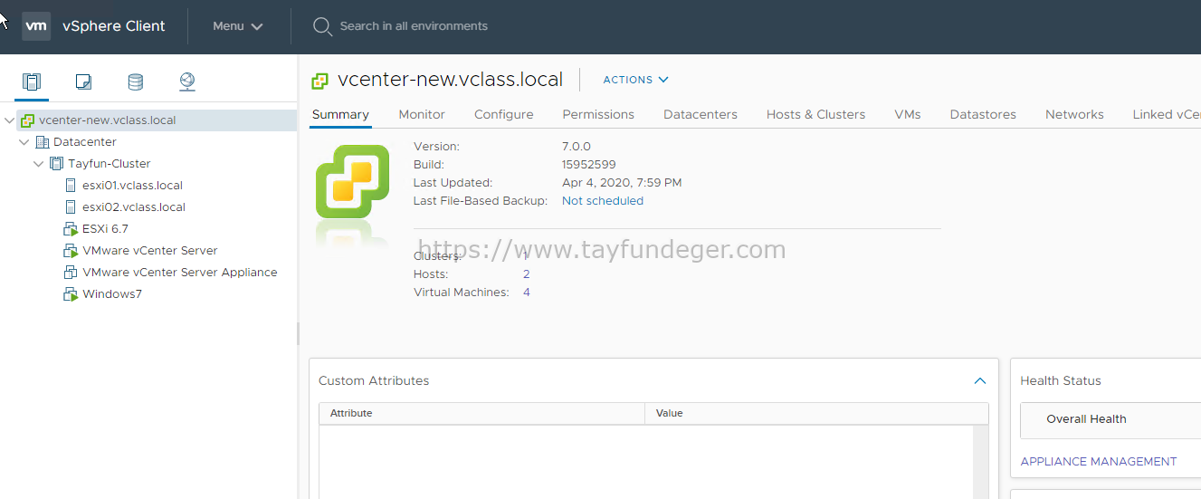Open the Datastores tab
Viewport: 1201px width, 499px height.
point(983,115)
